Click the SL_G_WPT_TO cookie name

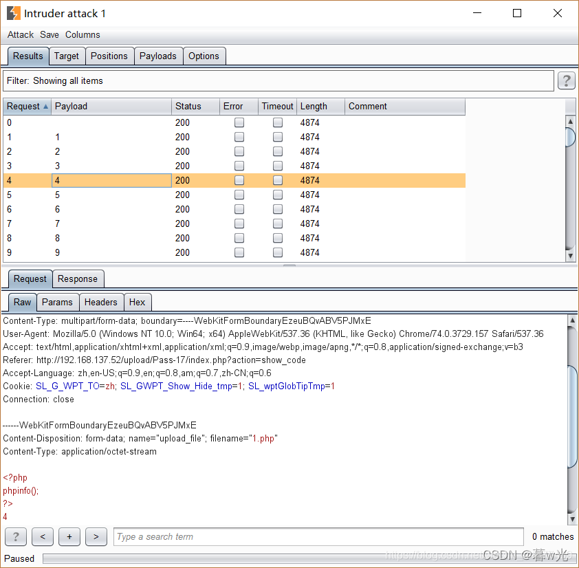coord(67,386)
